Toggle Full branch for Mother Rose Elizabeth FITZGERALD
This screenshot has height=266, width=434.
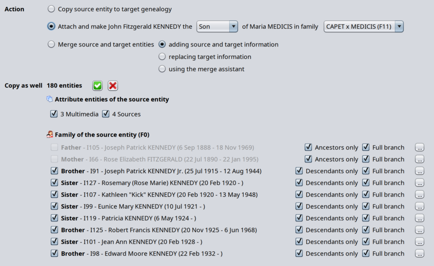[x=366, y=159]
